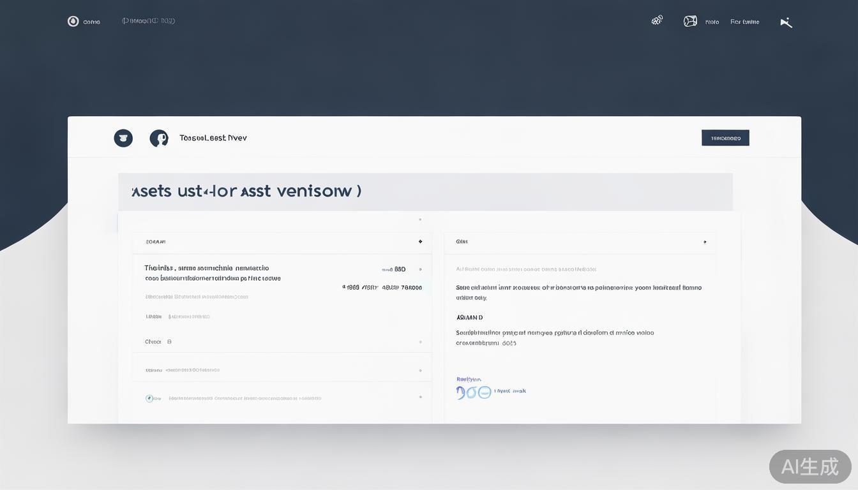The height and width of the screenshot is (490, 858).
Task: Click the small box icon beside the 'Chooc' row label
Action: pos(169,342)
